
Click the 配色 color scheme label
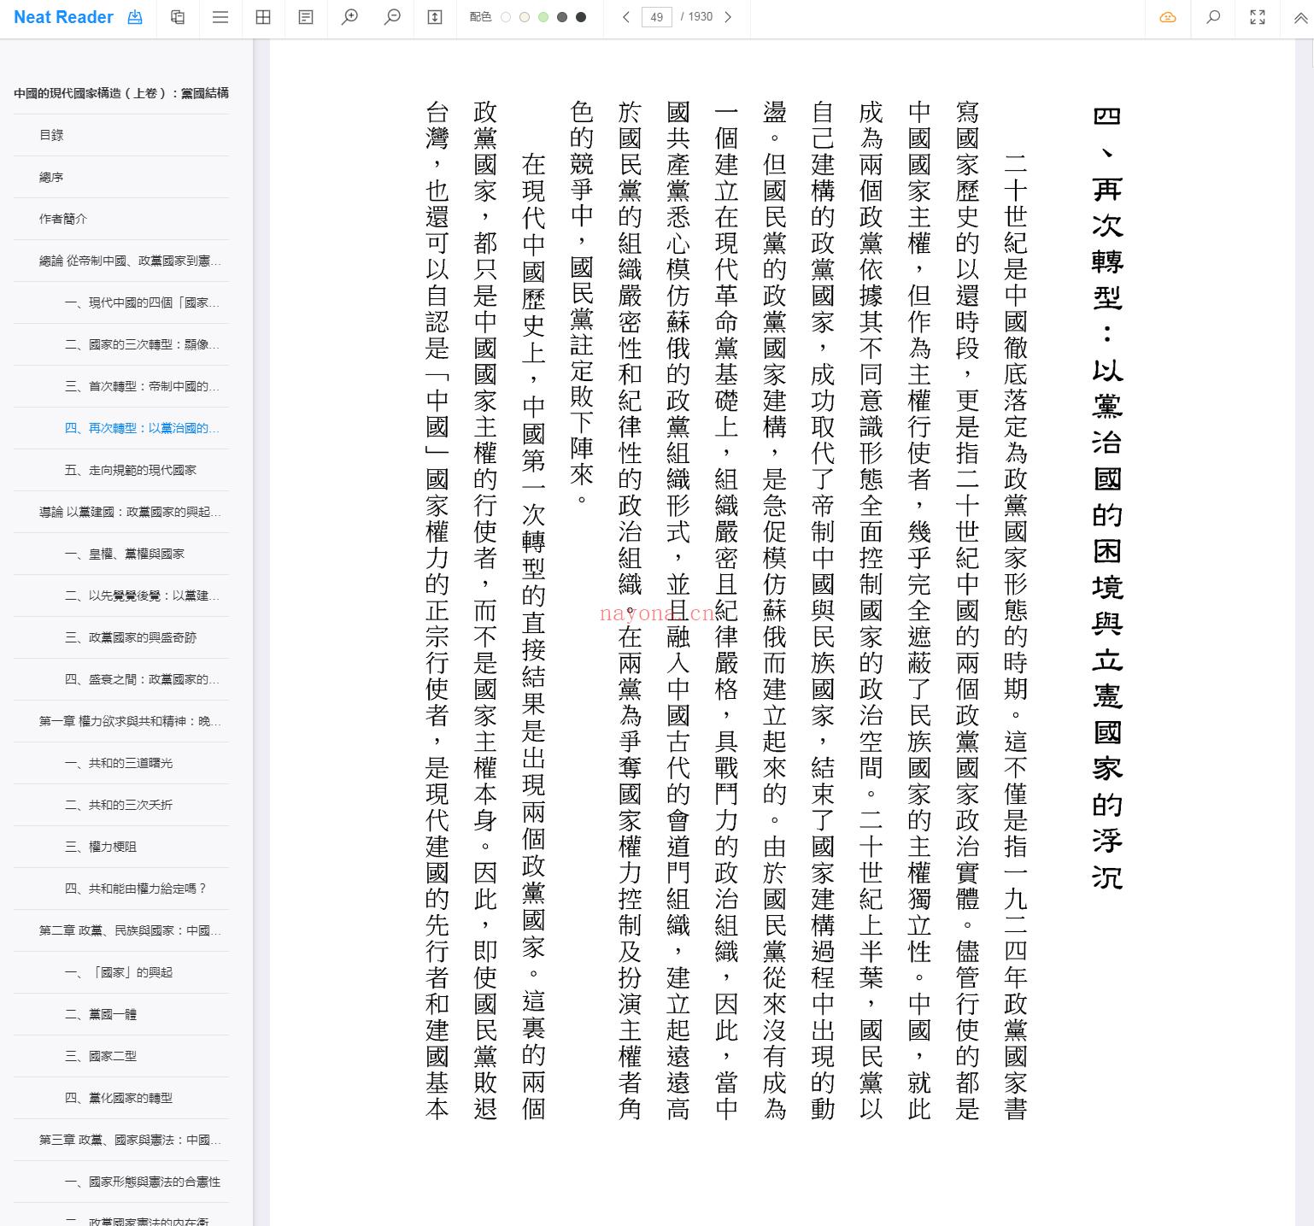tap(481, 17)
